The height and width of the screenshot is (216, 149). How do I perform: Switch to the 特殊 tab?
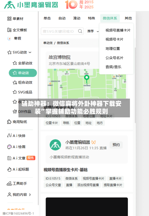91,18
